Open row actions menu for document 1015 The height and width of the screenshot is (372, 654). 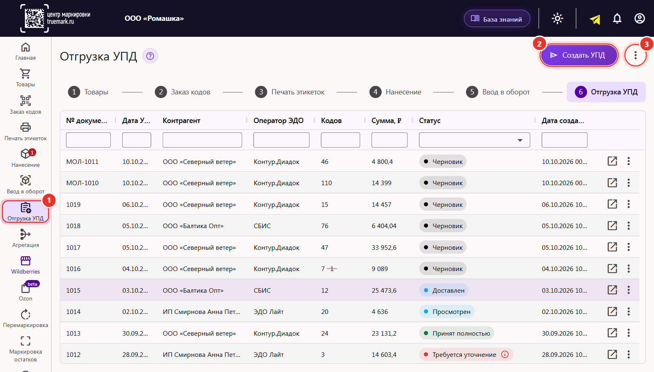(x=629, y=290)
